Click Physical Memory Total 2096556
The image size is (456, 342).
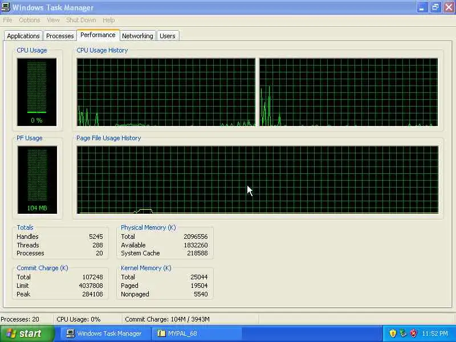point(196,237)
